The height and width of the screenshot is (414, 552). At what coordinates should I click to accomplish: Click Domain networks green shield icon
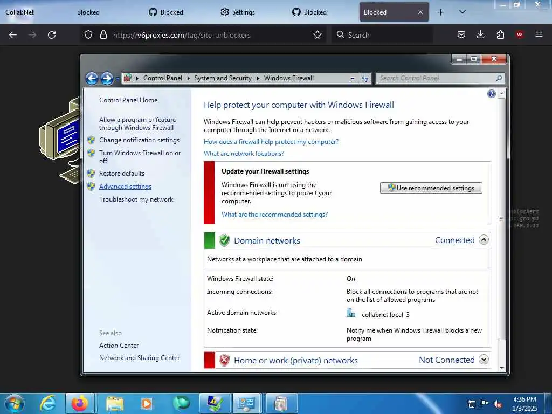click(x=224, y=240)
